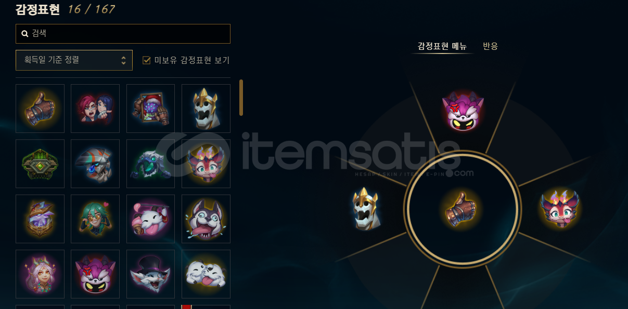This screenshot has height=309, width=628.
Task: Choose the pink poro with ice cream emote
Action: pos(150,219)
